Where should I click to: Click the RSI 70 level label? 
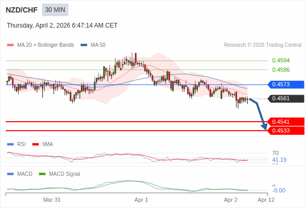(275, 153)
